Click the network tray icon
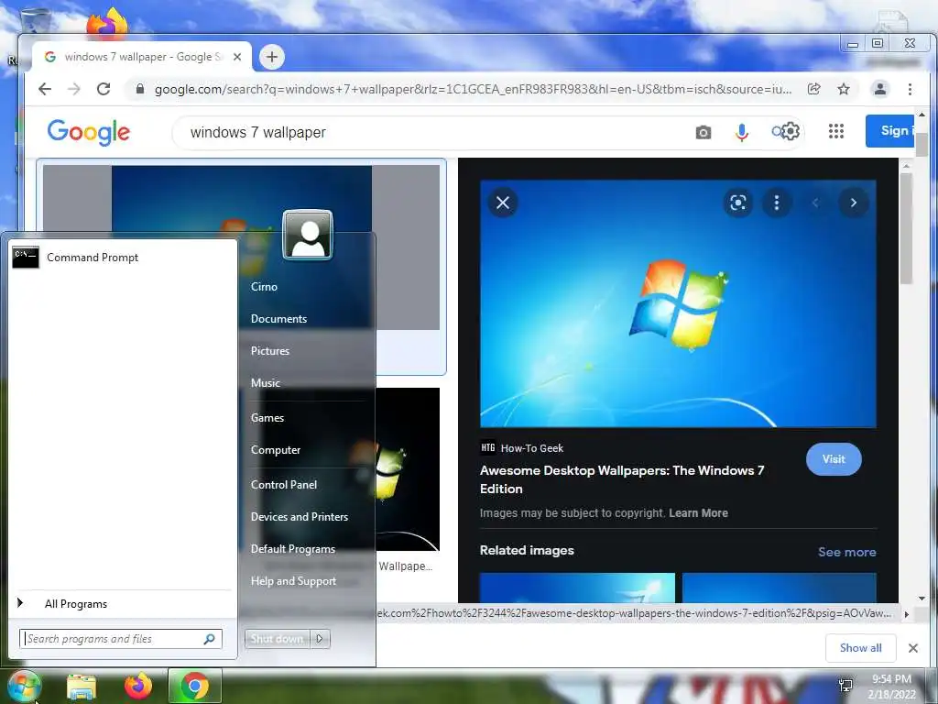 click(x=845, y=686)
